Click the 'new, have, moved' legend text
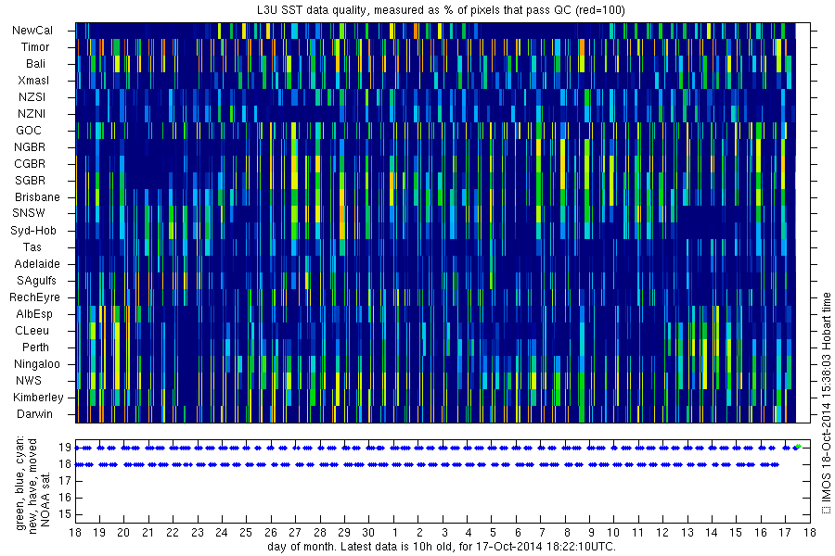The height and width of the screenshot is (556, 835). coord(32,486)
